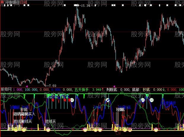The image size is (184, 137).
Task: Click the 15.34 high price marker
Action: pyautogui.click(x=84, y=6)
